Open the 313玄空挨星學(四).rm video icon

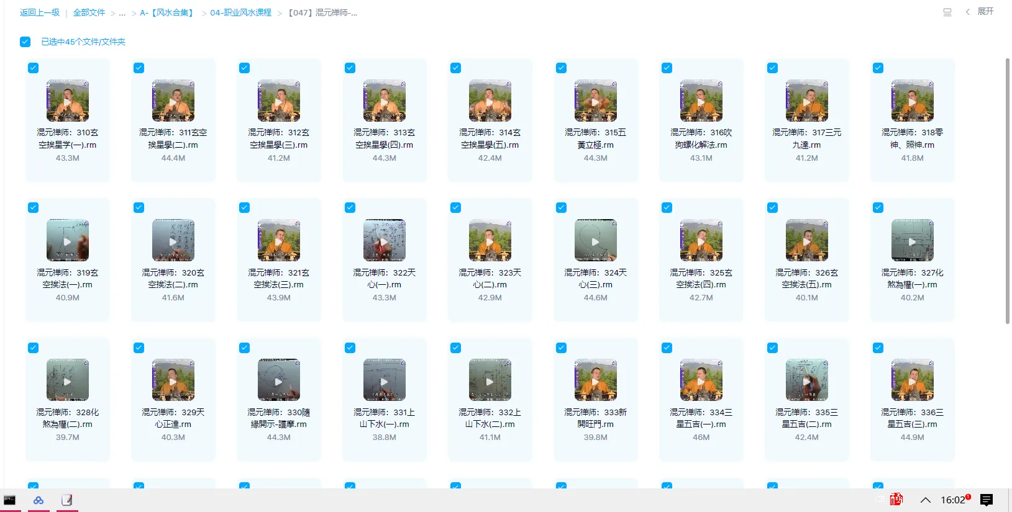(x=385, y=101)
